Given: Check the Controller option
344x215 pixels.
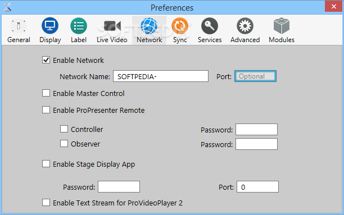Looking at the screenshot, I should point(64,129).
